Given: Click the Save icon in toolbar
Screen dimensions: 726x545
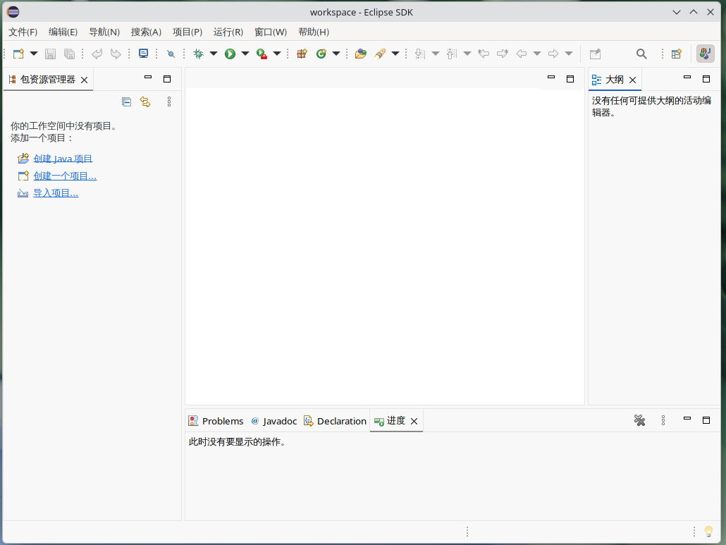Looking at the screenshot, I should [x=50, y=54].
